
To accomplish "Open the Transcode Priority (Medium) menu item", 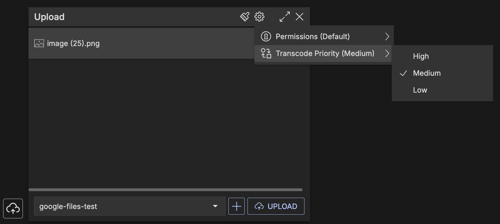I will click(325, 53).
